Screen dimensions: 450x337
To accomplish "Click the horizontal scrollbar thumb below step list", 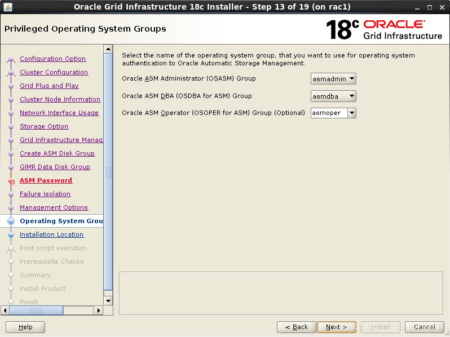I will click(x=36, y=311).
